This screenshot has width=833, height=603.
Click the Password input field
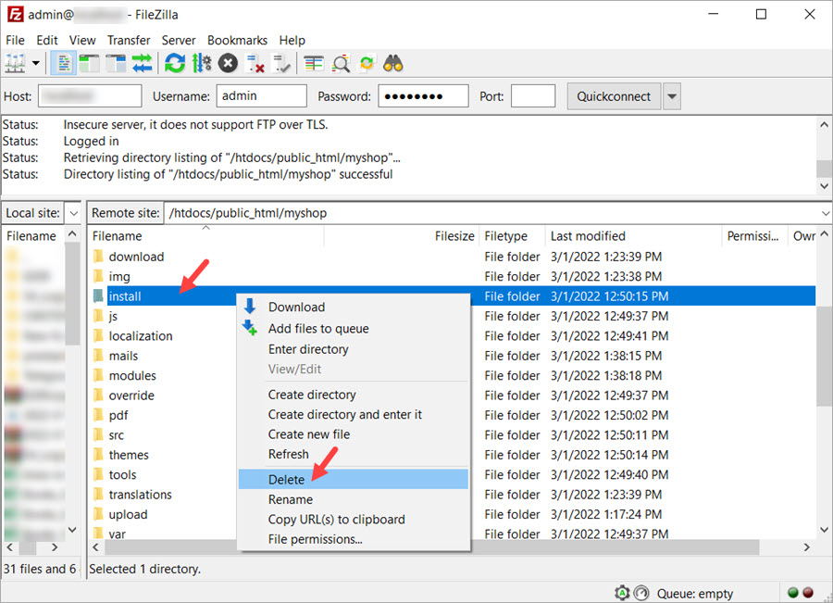click(423, 96)
